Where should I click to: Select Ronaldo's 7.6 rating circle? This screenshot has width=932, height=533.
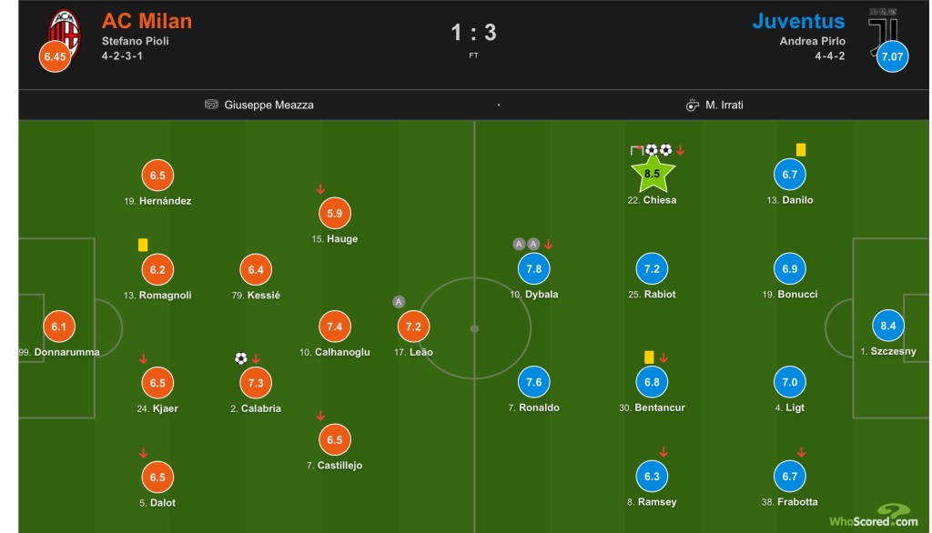[534, 383]
